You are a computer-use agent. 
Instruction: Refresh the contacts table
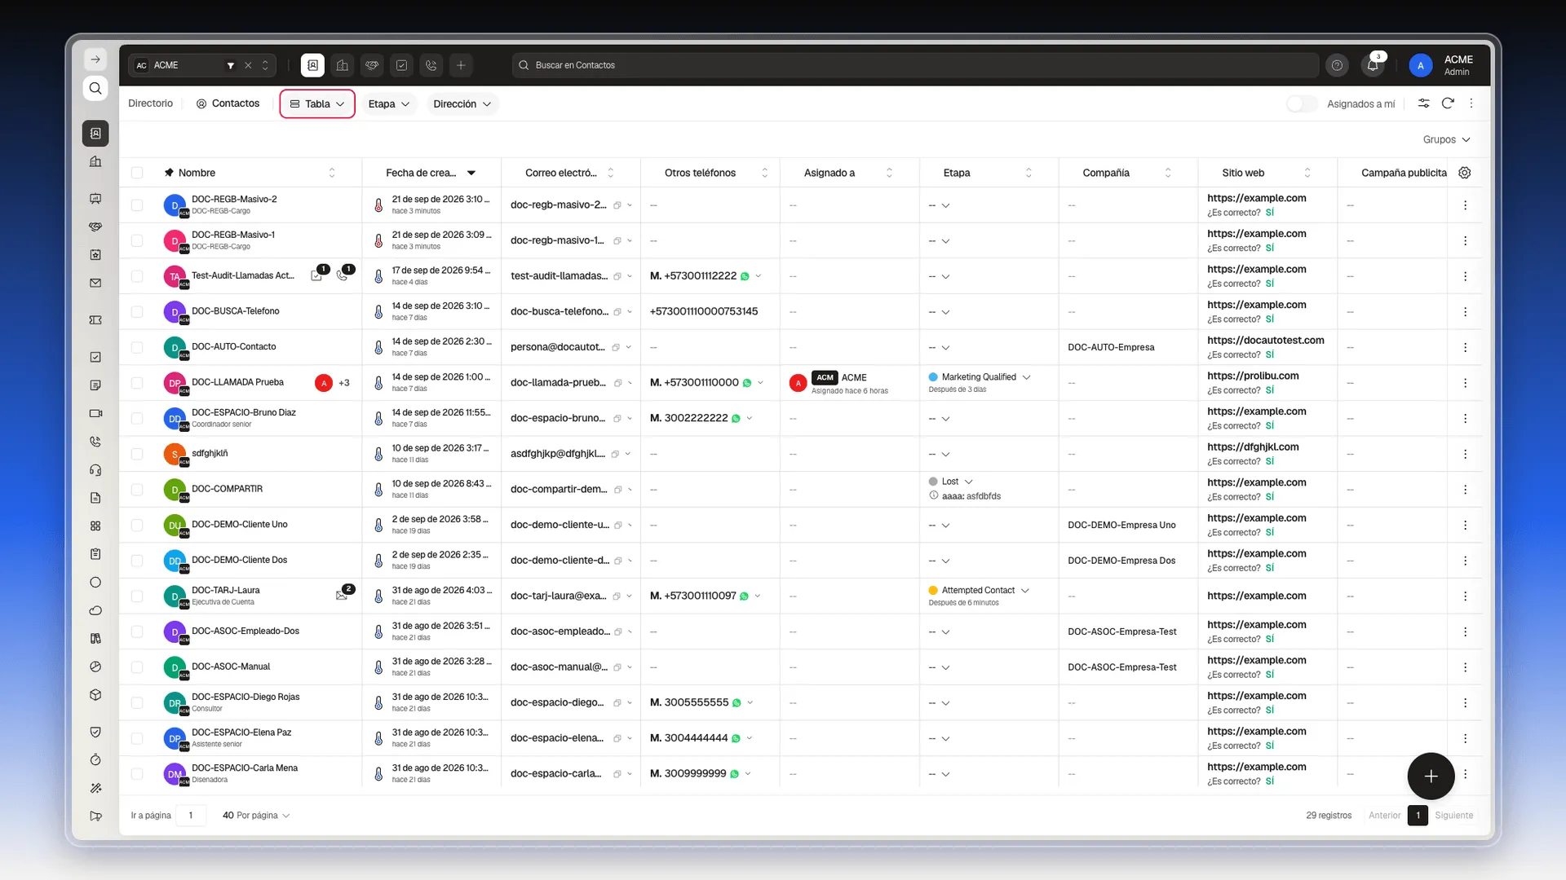[1448, 103]
